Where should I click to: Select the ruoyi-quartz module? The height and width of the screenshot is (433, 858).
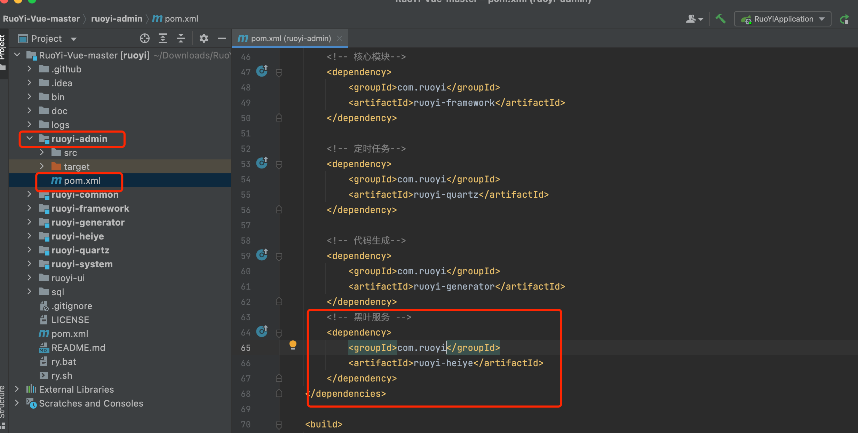pyautogui.click(x=80, y=250)
